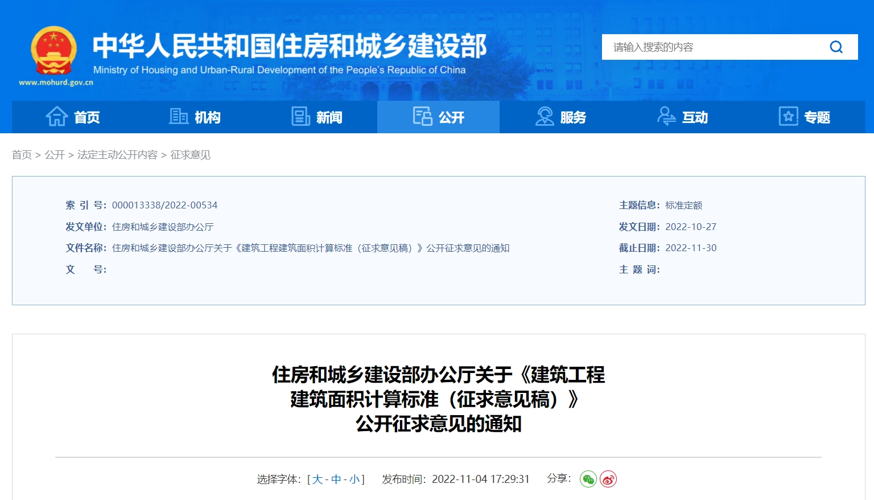Image resolution: width=874 pixels, height=500 pixels.
Task: Select the 服务 navigation icon
Action: tap(545, 117)
